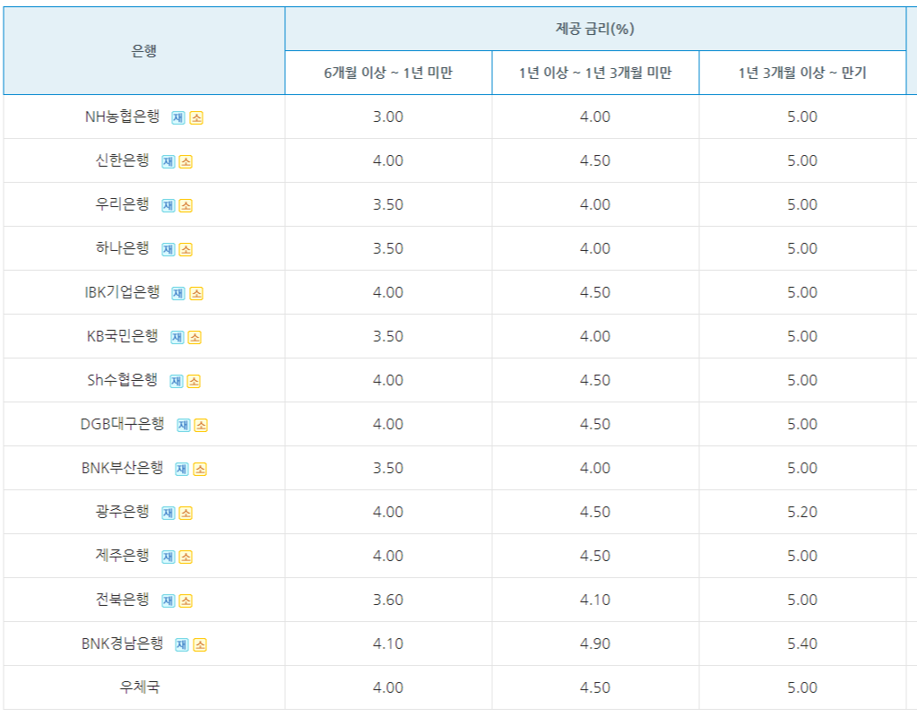
Task: Click the blue 재 badge next to NH농협은행
Action: click(178, 117)
